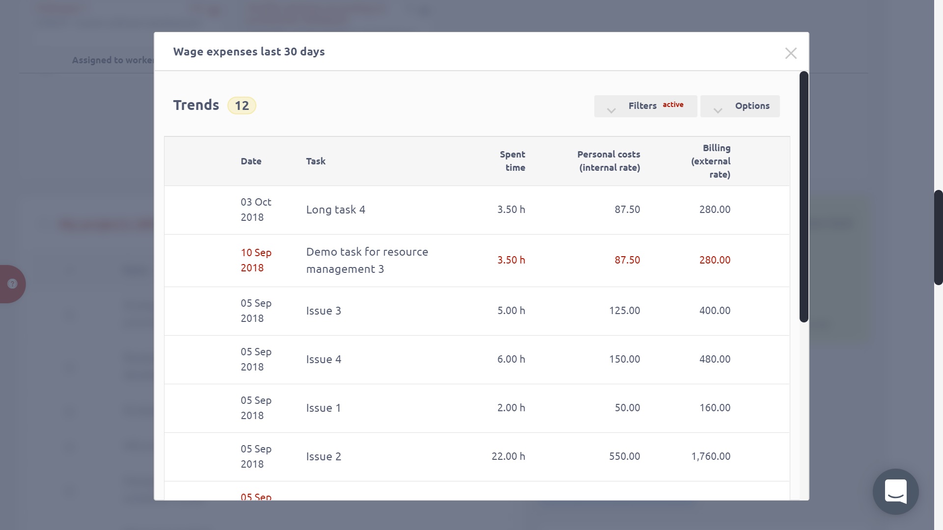The image size is (943, 530).
Task: Open the Issue 1 task
Action: pyautogui.click(x=323, y=408)
